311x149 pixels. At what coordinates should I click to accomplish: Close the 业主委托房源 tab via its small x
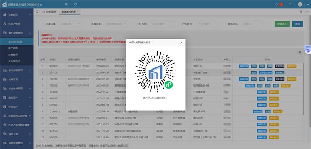tap(78, 12)
